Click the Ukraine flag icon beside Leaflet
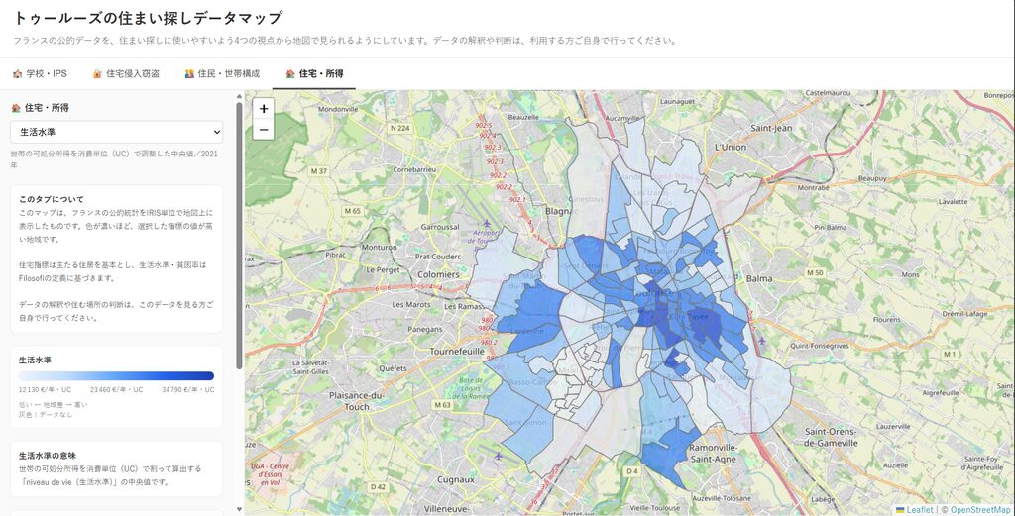Screen dimensions: 1015x516 [x=900, y=510]
